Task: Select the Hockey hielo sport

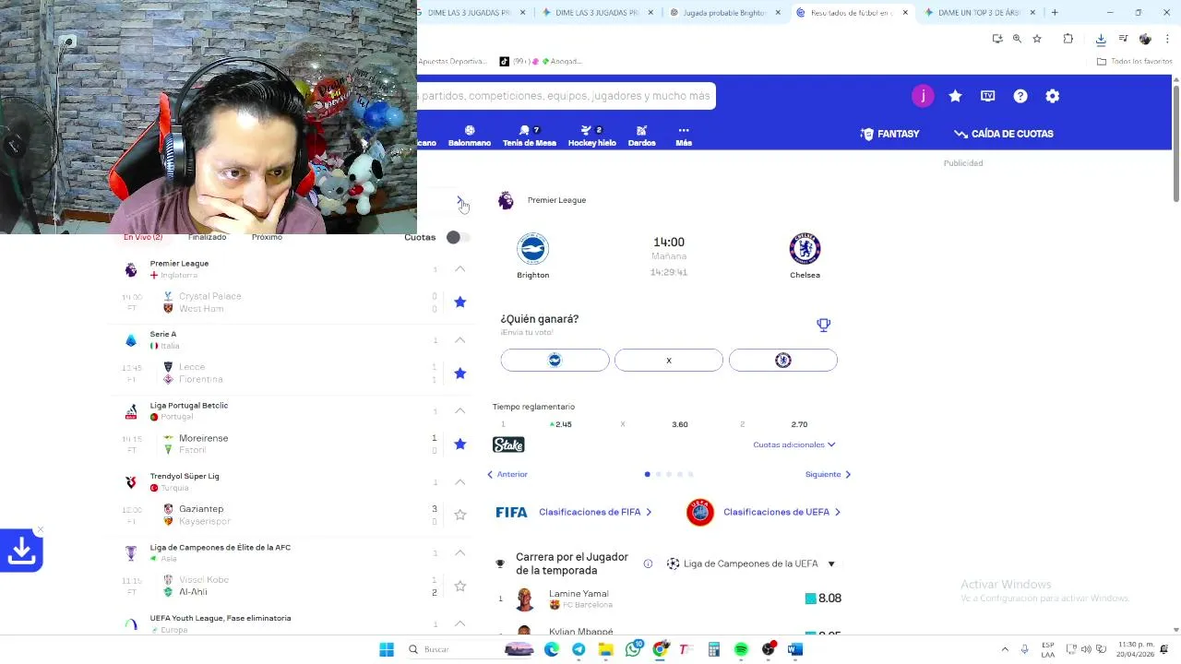Action: [591, 136]
